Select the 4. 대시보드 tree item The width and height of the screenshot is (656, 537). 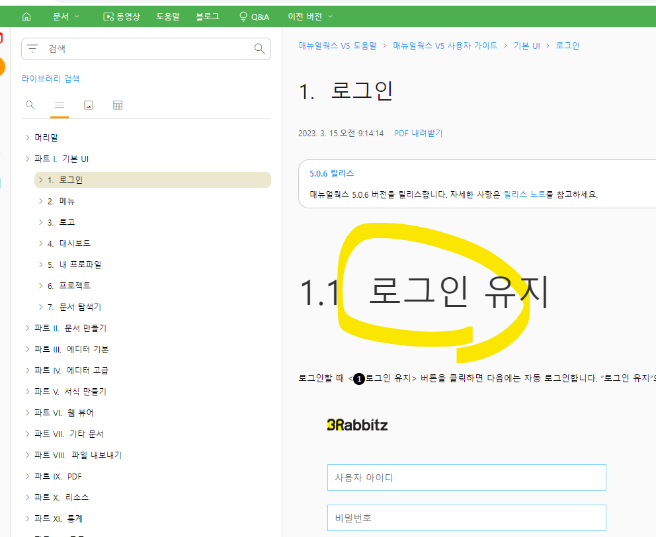[69, 243]
